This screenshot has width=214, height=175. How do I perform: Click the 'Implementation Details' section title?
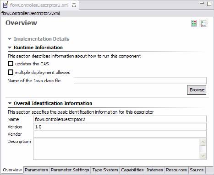tap(42, 39)
